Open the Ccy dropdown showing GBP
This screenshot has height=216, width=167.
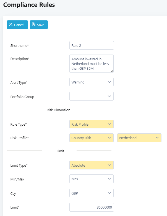[x=92, y=193]
